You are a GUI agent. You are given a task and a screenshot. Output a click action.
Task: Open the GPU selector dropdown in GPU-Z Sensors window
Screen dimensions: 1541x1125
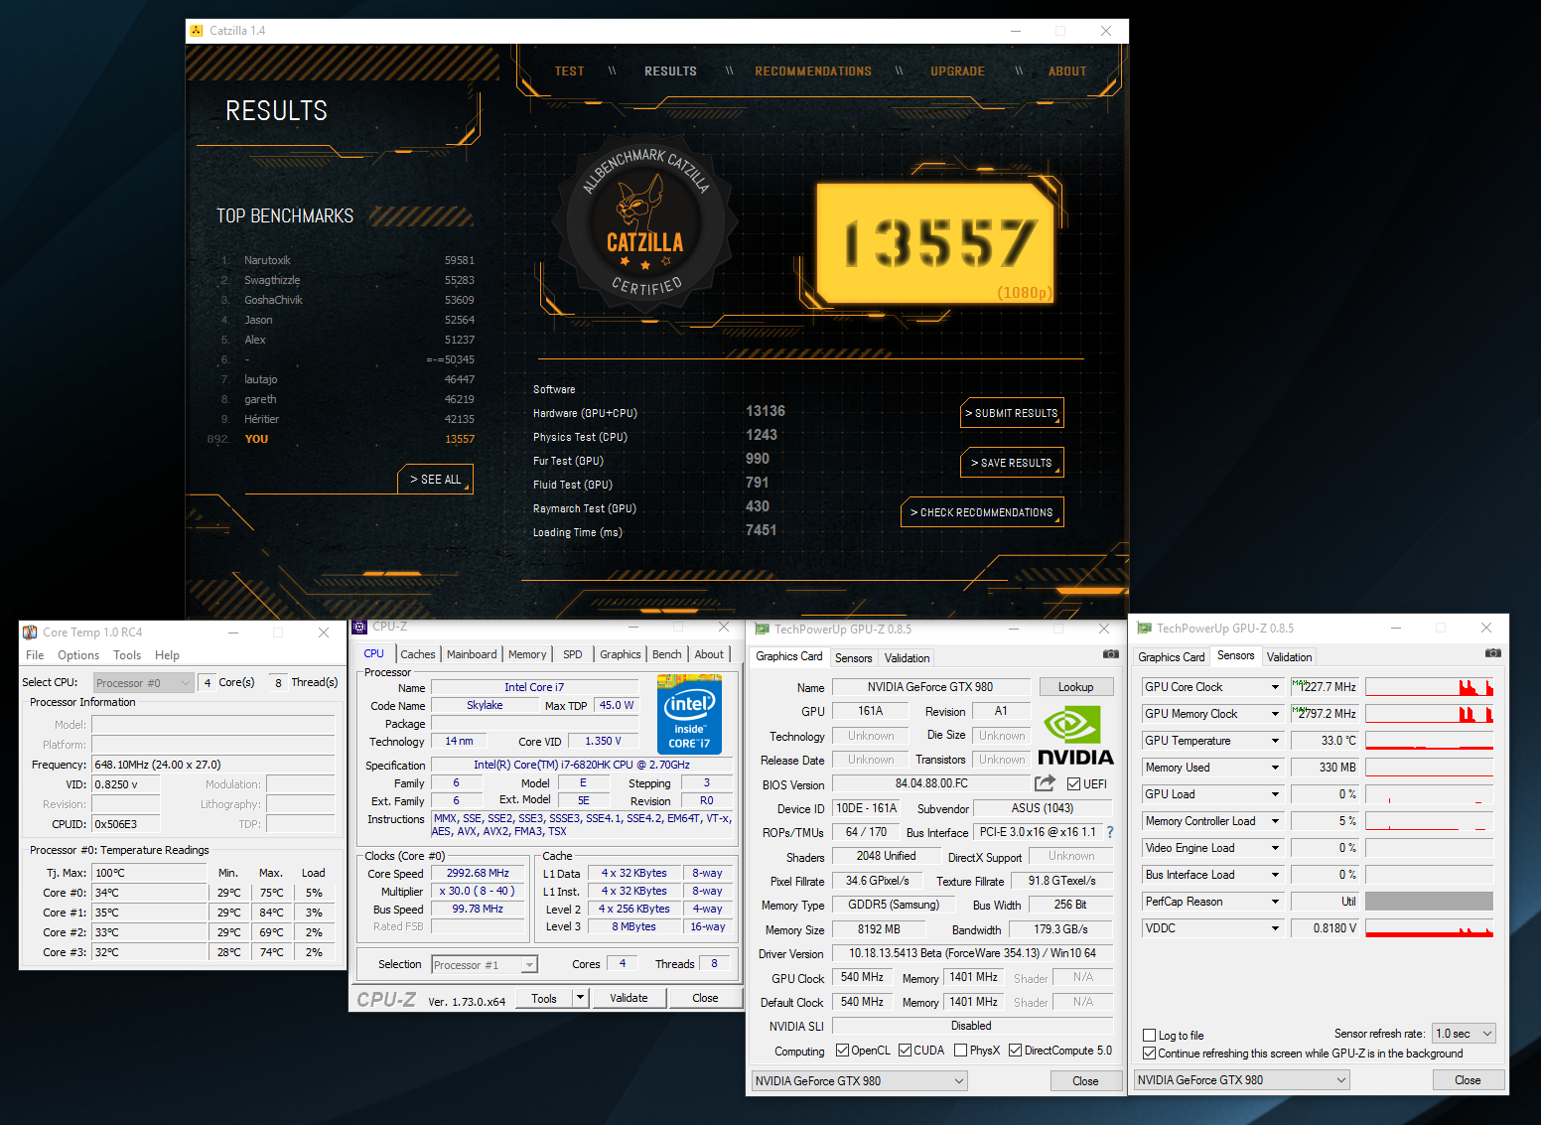1242,1080
